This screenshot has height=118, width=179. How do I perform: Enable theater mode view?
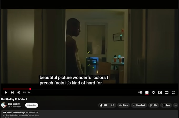(x=167, y=92)
